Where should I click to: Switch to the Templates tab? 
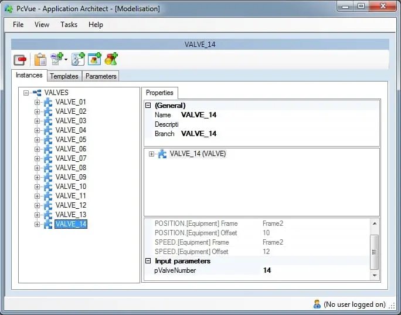tap(64, 76)
